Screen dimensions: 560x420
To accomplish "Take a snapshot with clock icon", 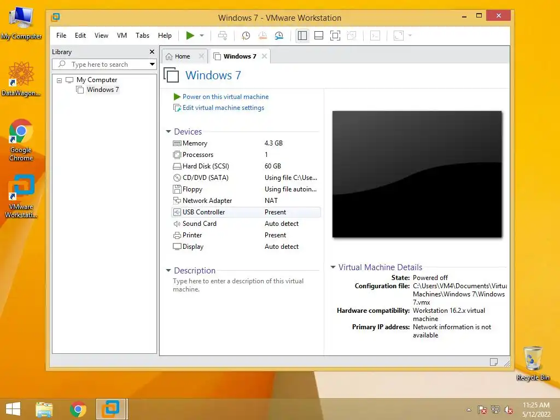I will [x=246, y=36].
